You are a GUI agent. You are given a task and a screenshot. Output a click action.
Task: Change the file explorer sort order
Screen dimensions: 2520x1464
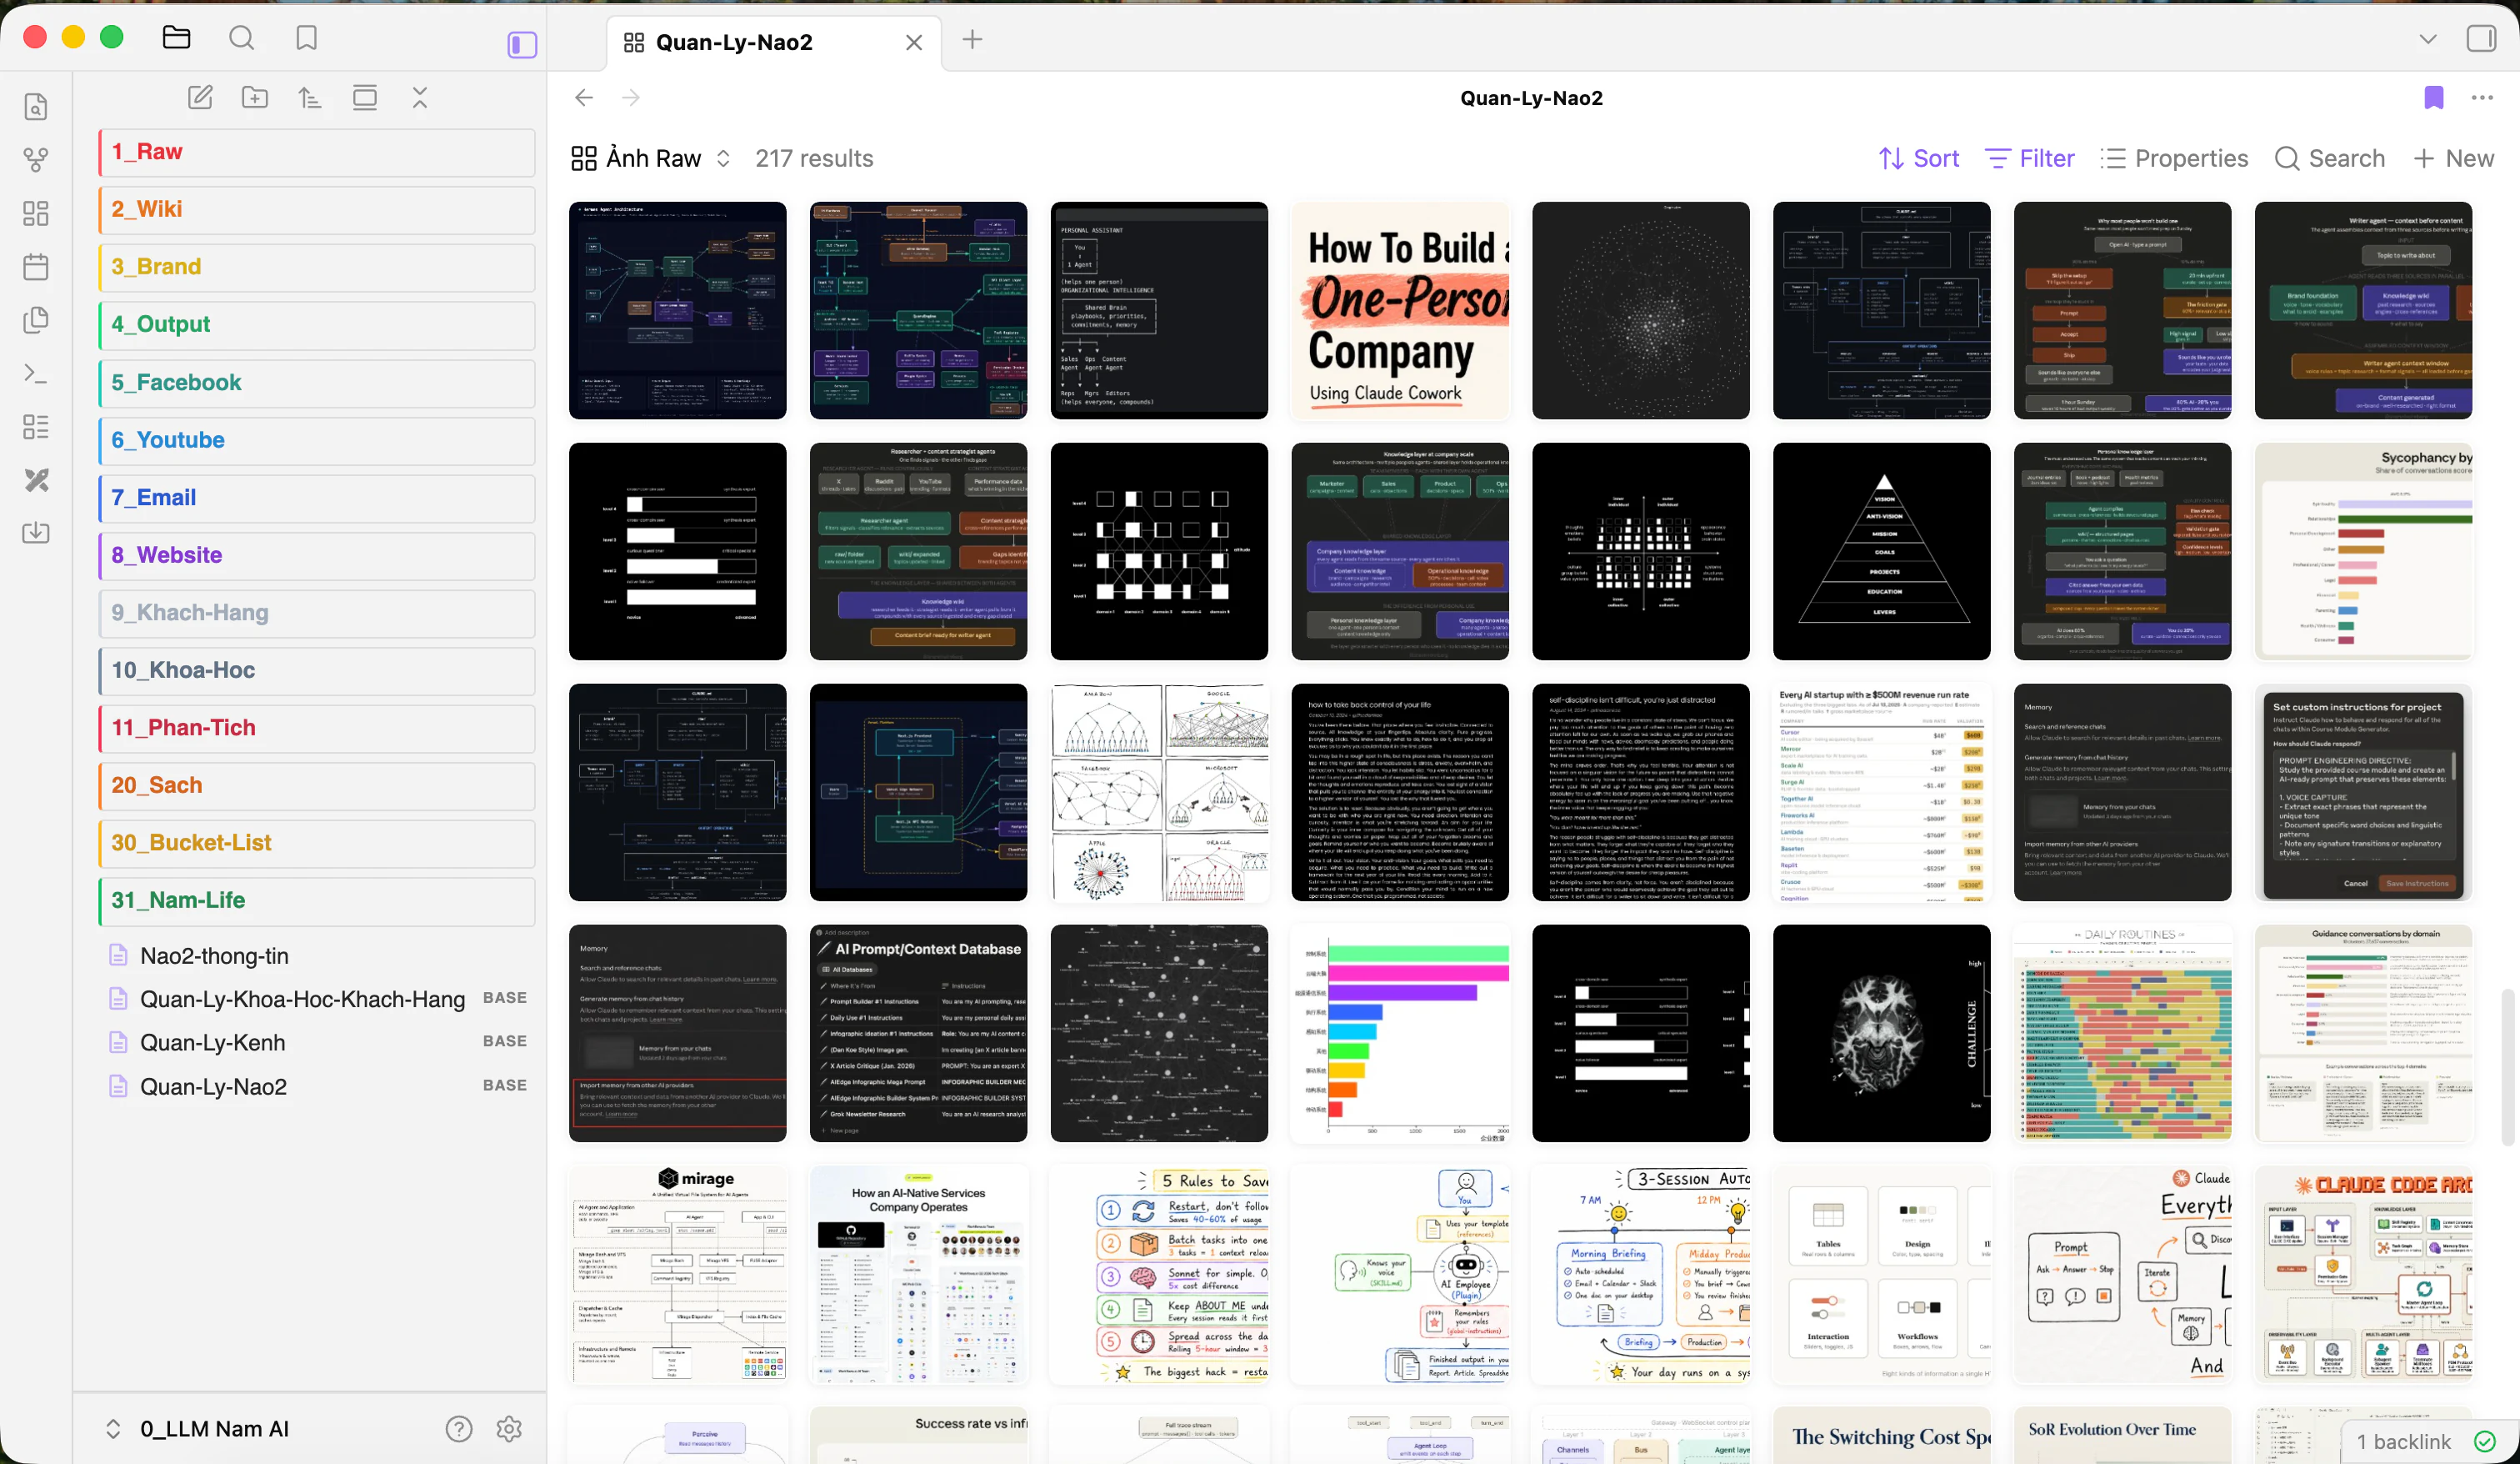[310, 97]
